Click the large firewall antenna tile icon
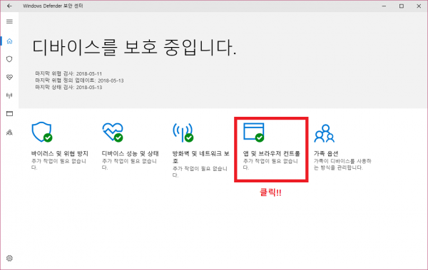This screenshot has height=270, width=428. click(183, 133)
